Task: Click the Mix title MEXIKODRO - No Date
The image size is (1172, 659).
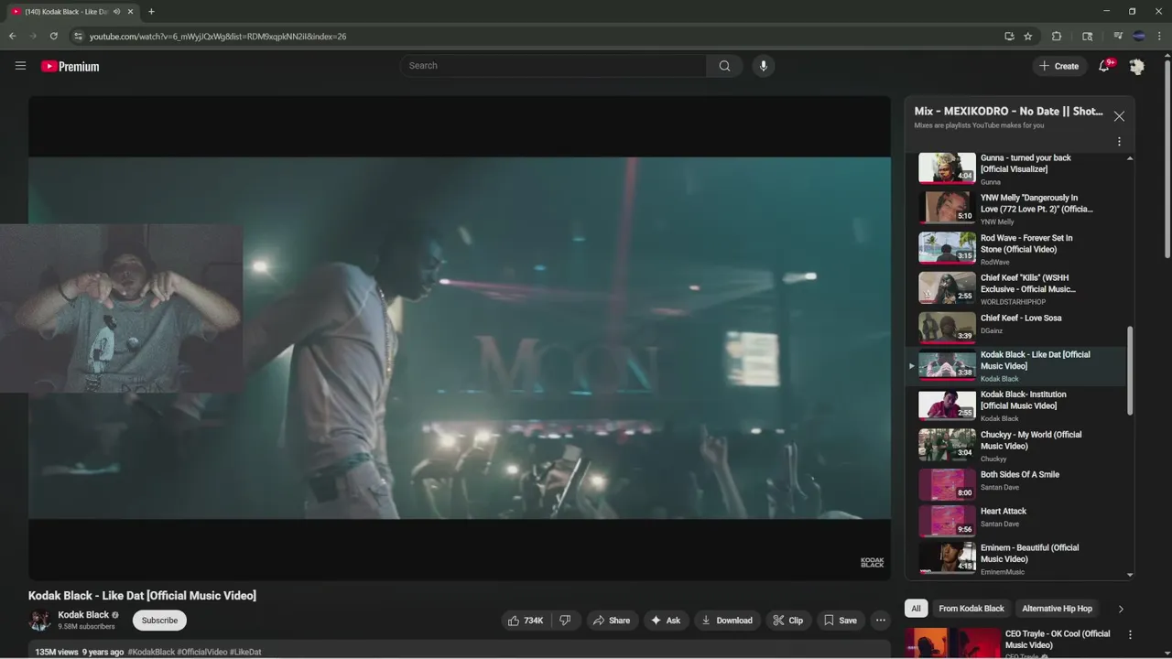Action: (x=1008, y=111)
